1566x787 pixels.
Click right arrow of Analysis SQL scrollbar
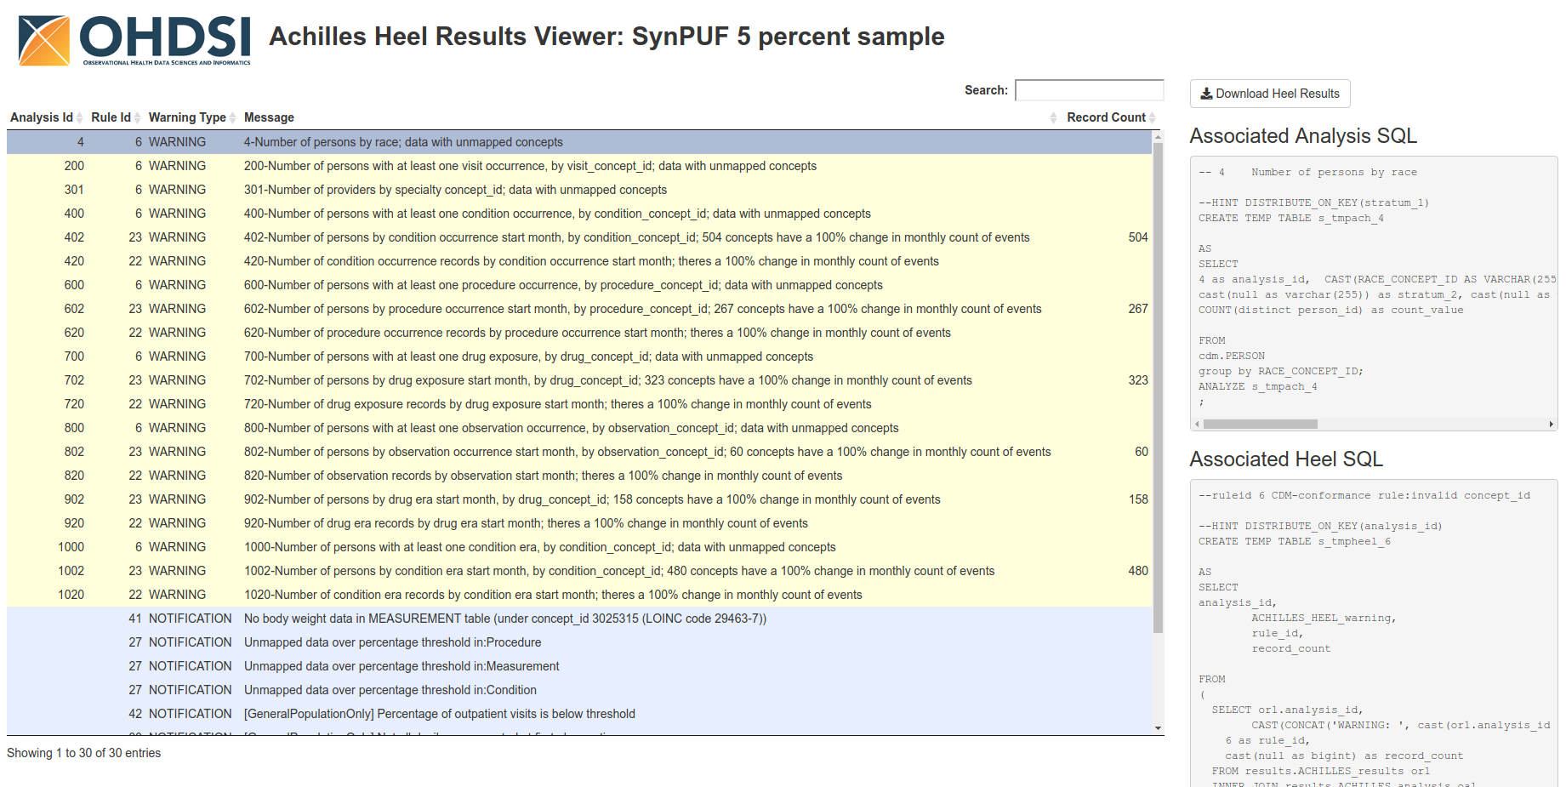[x=1551, y=424]
